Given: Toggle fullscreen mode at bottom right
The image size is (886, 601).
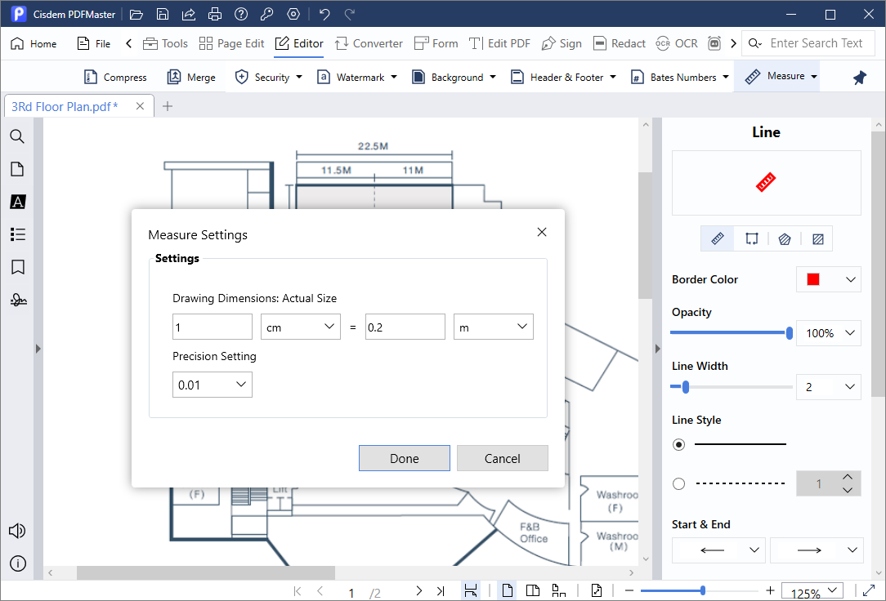Looking at the screenshot, I should 869,591.
